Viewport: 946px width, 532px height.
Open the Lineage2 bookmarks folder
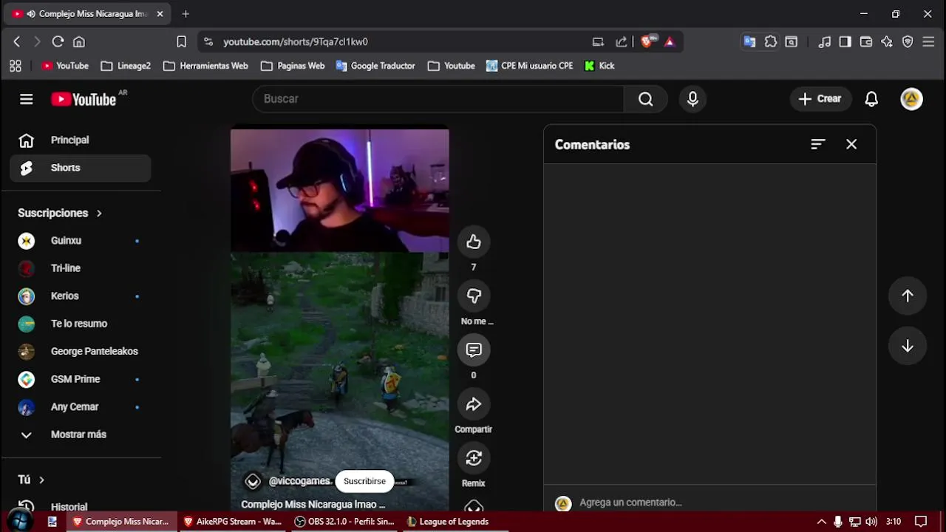coord(126,66)
